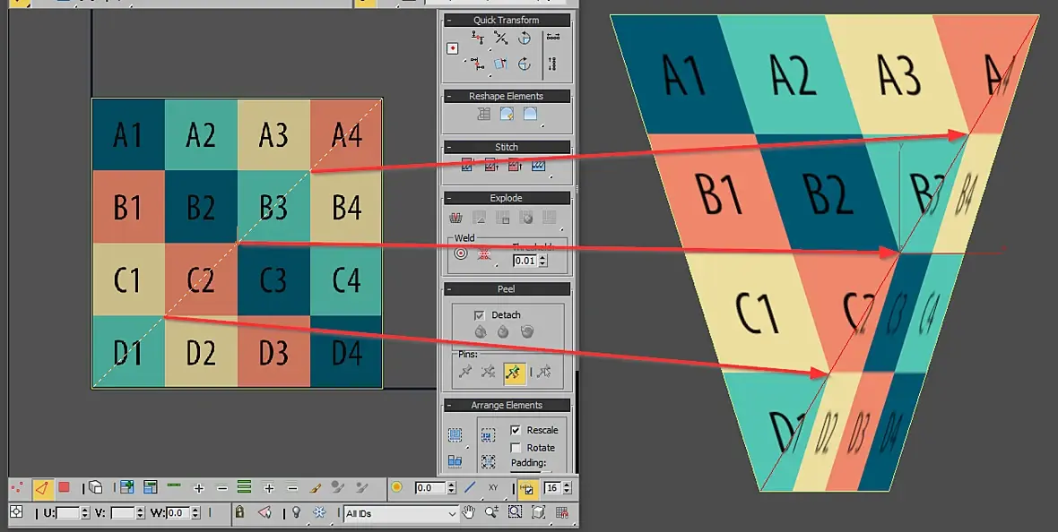The width and height of the screenshot is (1058, 532).
Task: Click the W coordinate input field
Action: (x=179, y=513)
